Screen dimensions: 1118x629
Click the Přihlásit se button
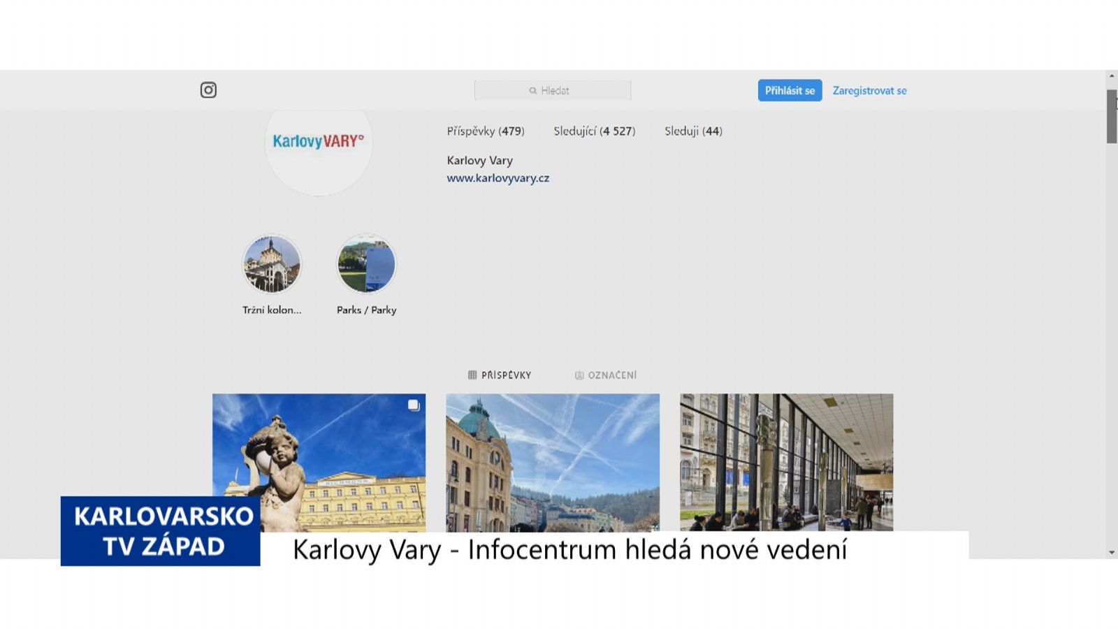click(x=790, y=90)
